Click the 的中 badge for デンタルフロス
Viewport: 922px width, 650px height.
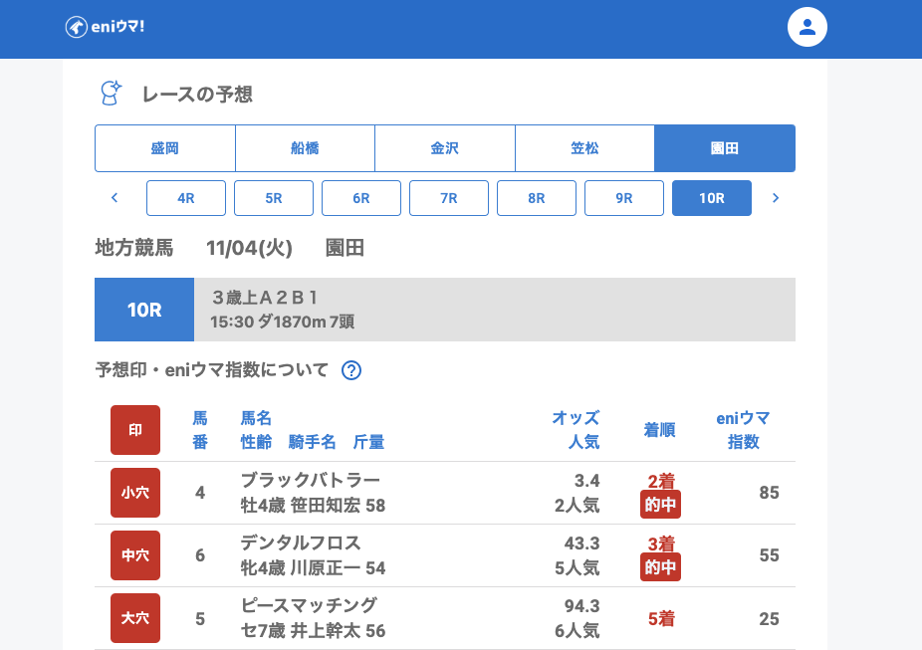[x=660, y=567]
